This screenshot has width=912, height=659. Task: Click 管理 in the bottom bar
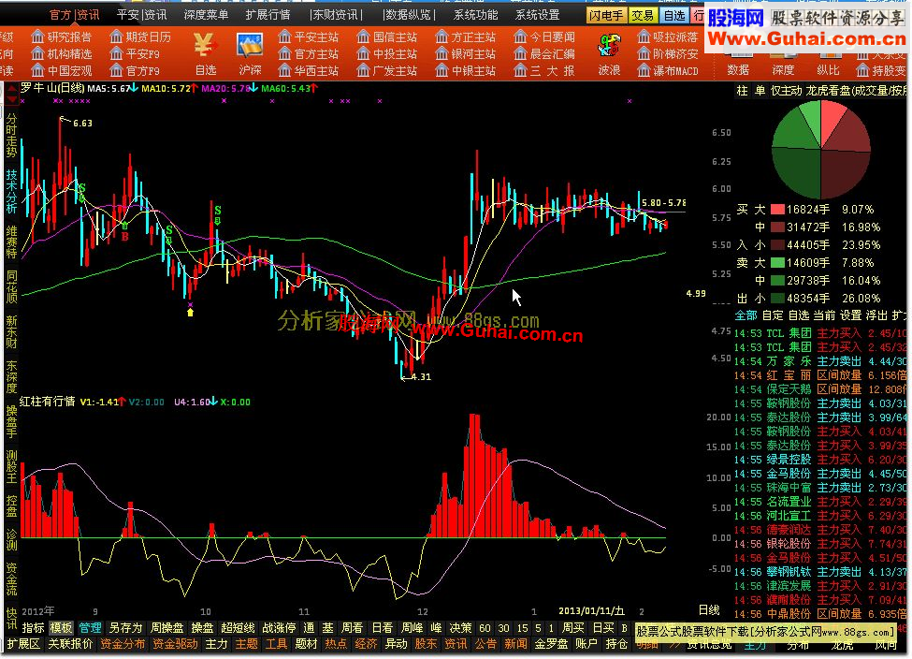coord(90,628)
